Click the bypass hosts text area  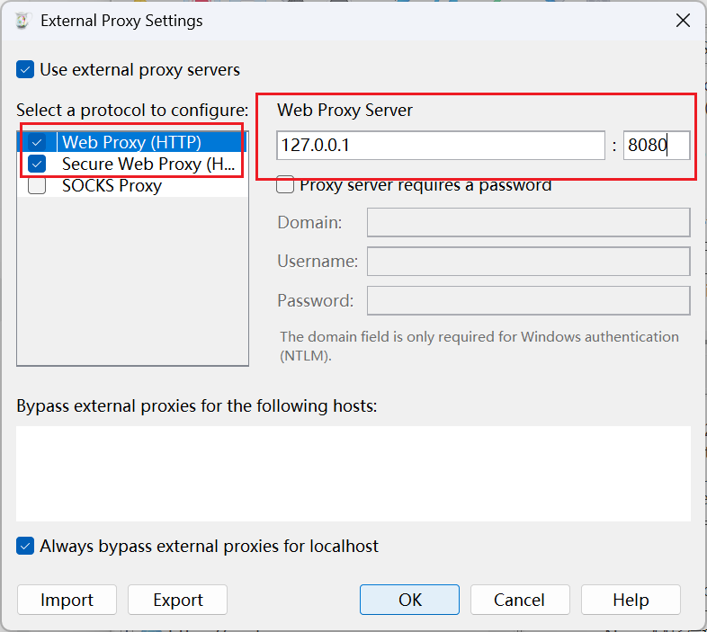click(x=353, y=474)
